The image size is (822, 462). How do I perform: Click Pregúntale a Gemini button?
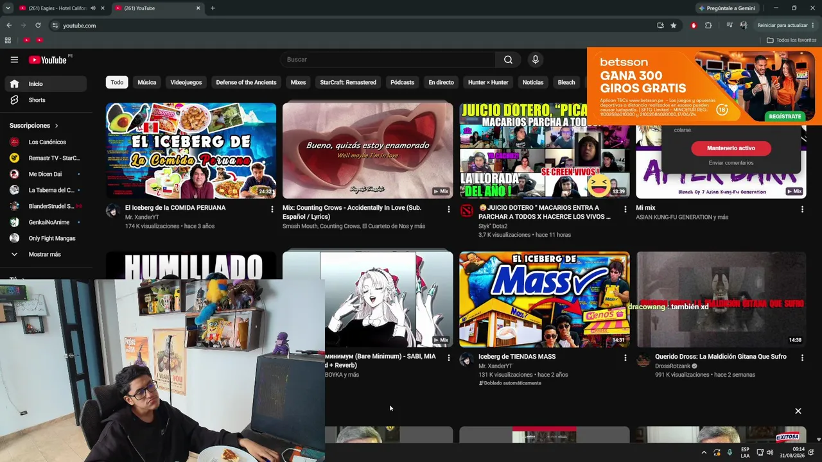[x=726, y=8]
